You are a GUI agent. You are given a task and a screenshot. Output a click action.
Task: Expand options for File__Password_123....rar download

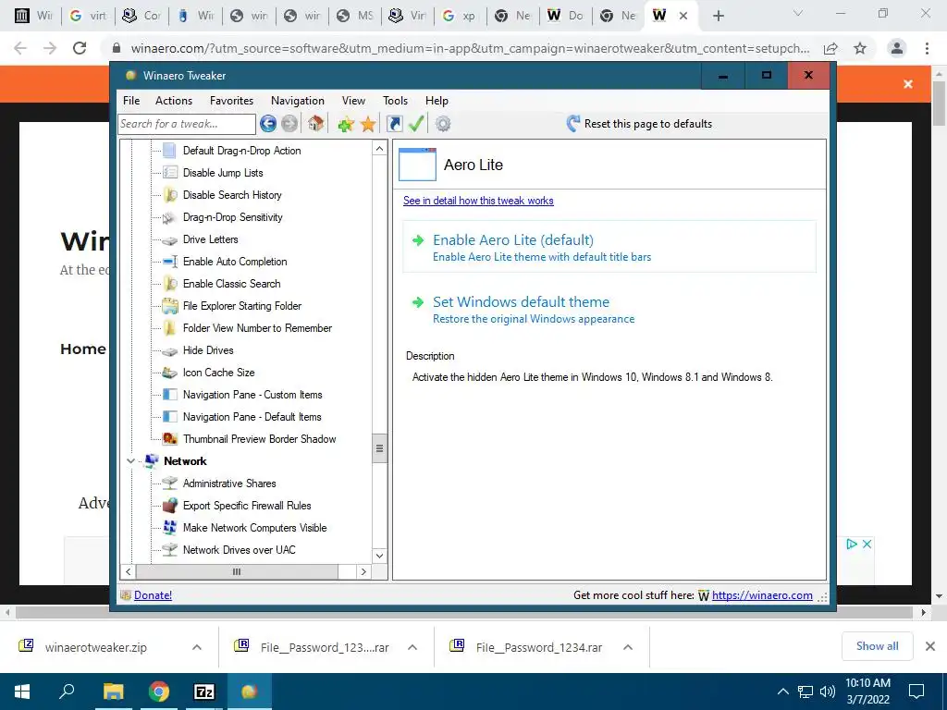[412, 647]
